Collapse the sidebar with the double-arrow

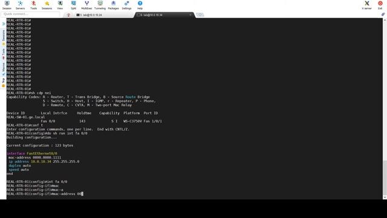click(4, 24)
